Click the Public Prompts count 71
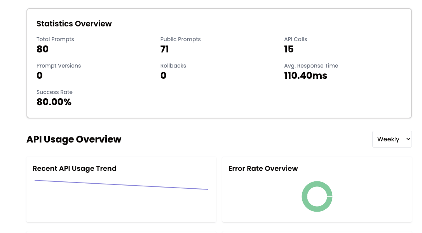 (x=164, y=49)
